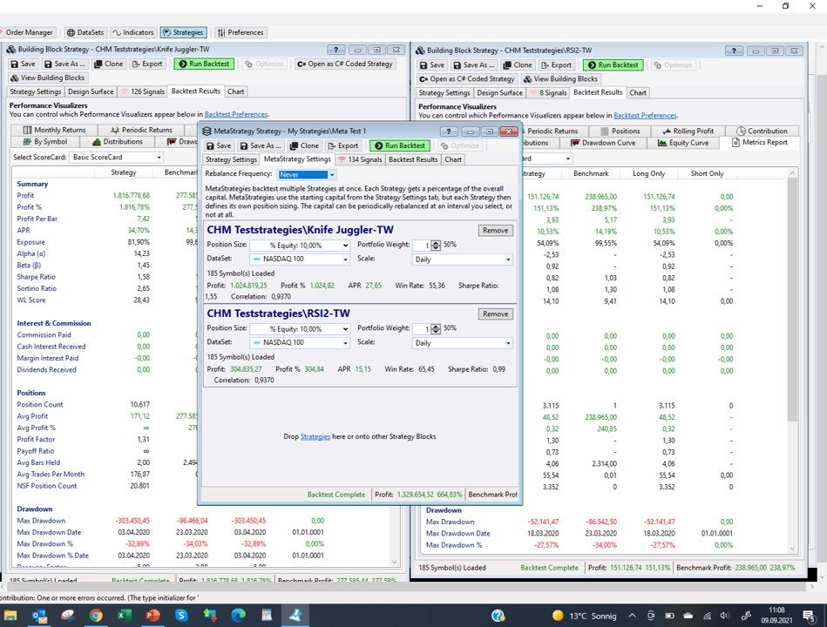Follow the Backtest Preferences link in Knife Juggler-TW window

pos(235,114)
